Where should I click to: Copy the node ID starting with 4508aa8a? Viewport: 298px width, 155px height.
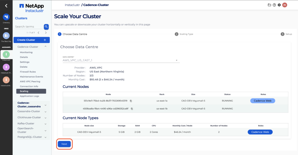(x=132, y=109)
